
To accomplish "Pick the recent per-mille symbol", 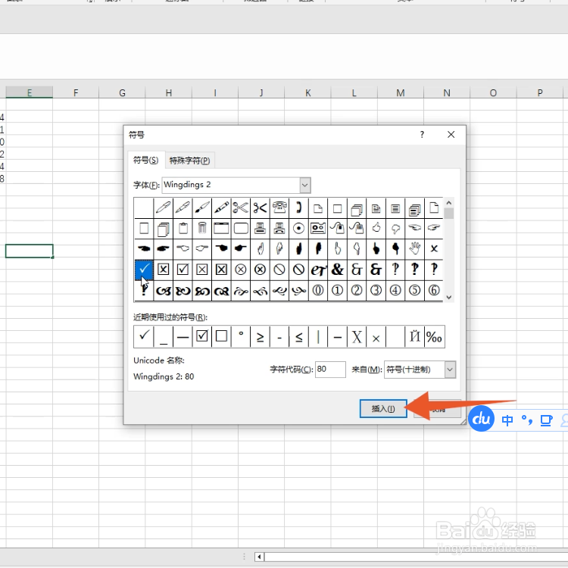I will pyautogui.click(x=434, y=337).
